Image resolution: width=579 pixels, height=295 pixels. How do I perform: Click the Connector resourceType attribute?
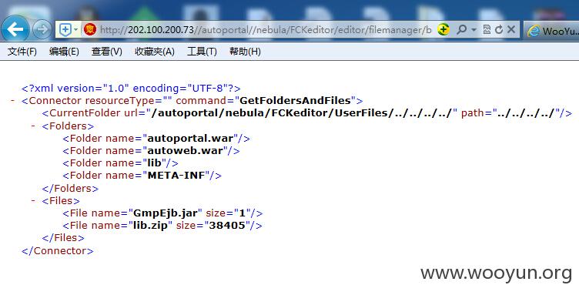[129, 100]
